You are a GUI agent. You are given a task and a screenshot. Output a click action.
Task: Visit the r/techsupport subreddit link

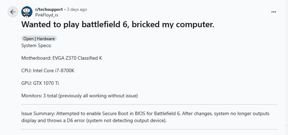click(x=49, y=9)
